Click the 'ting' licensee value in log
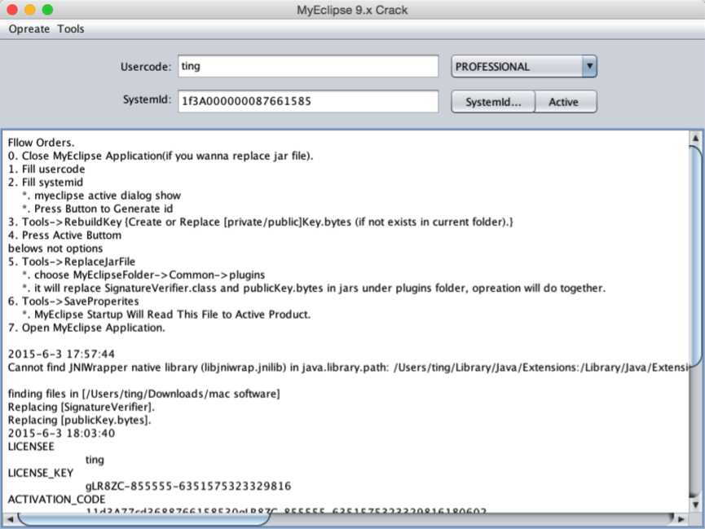The width and height of the screenshot is (705, 529). [95, 460]
